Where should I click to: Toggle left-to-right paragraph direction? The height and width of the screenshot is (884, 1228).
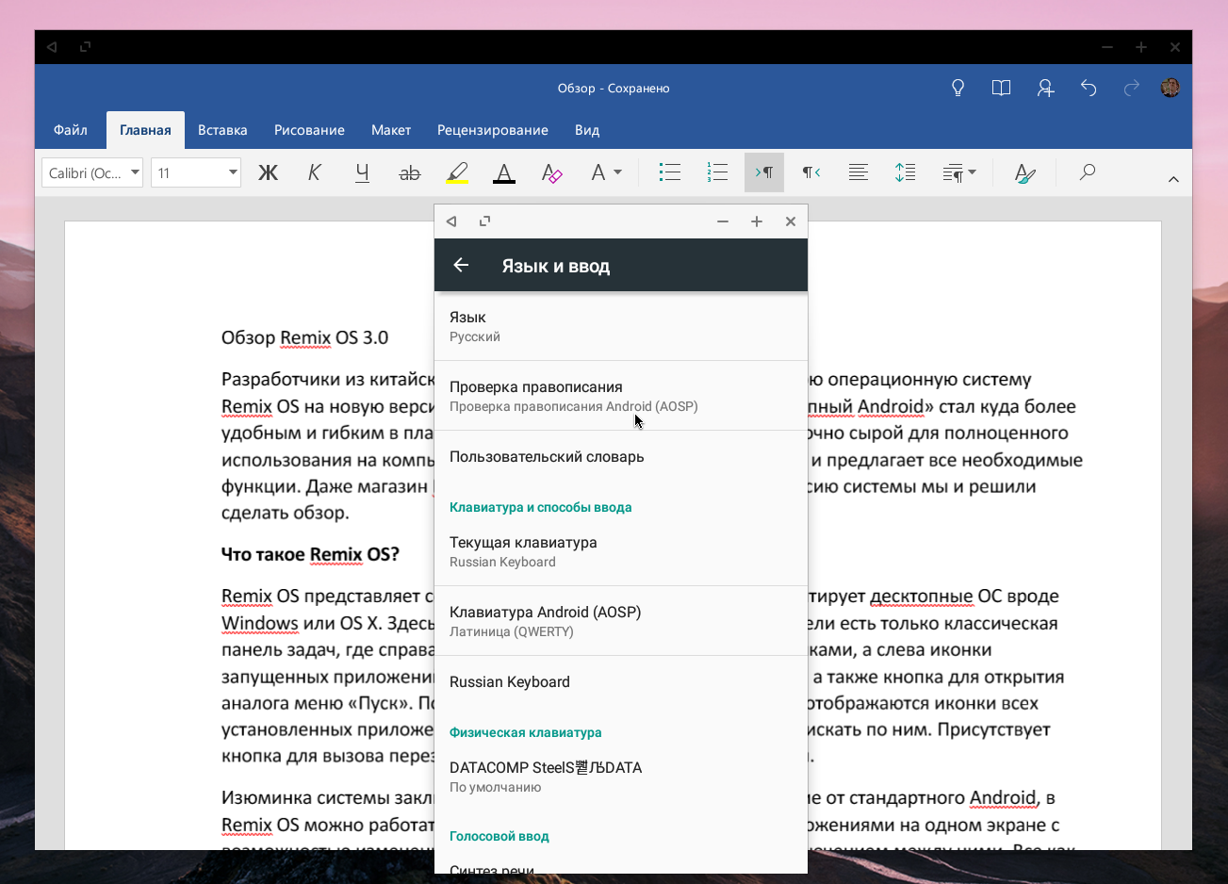764,172
